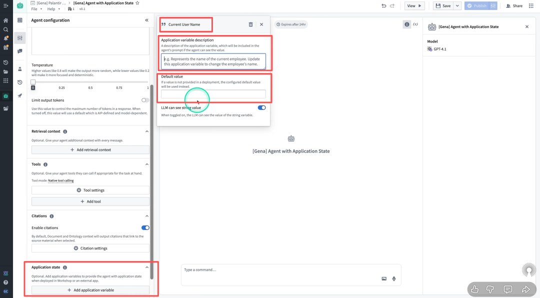This screenshot has height=298, width=540.
Task: Open the [Gena] Palantir breadcrumb folder
Action: [50, 3]
